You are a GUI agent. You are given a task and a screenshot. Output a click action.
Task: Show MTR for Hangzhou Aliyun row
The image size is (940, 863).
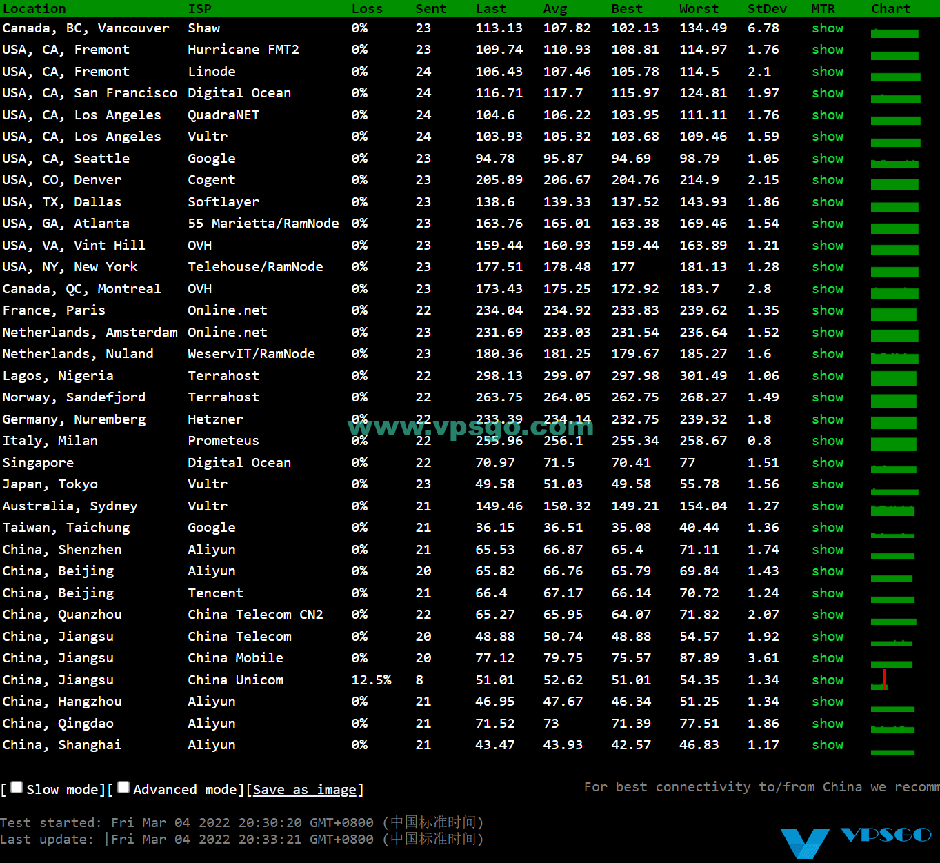[828, 702]
